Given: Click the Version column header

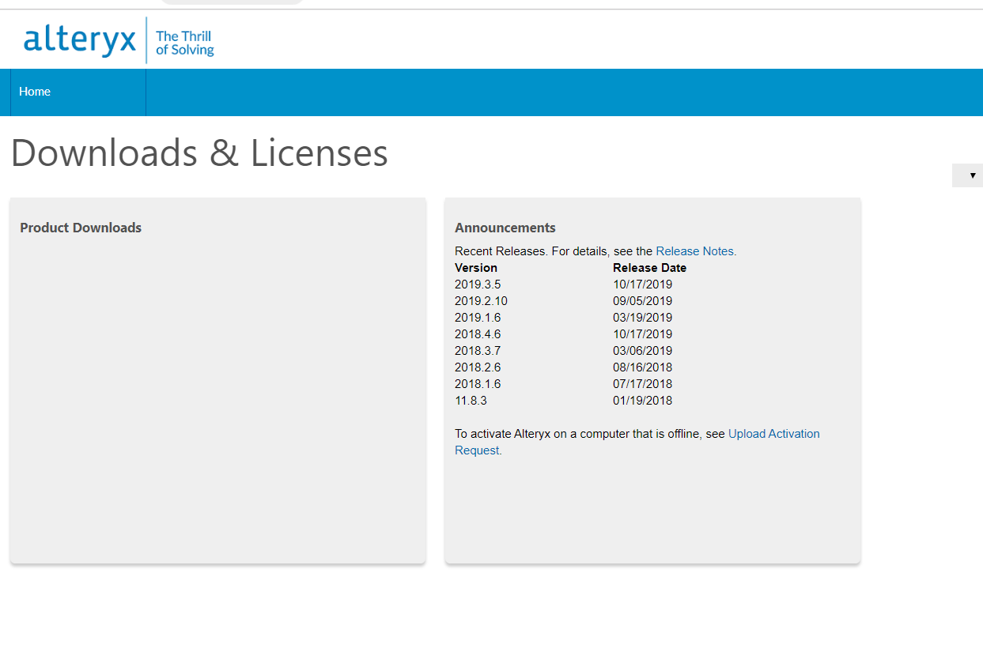Looking at the screenshot, I should pos(475,267).
